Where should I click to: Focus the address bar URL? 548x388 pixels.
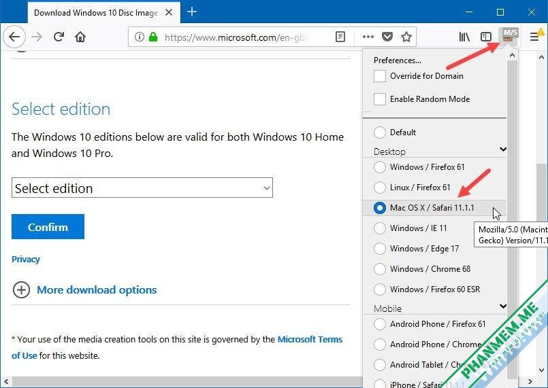(236, 37)
